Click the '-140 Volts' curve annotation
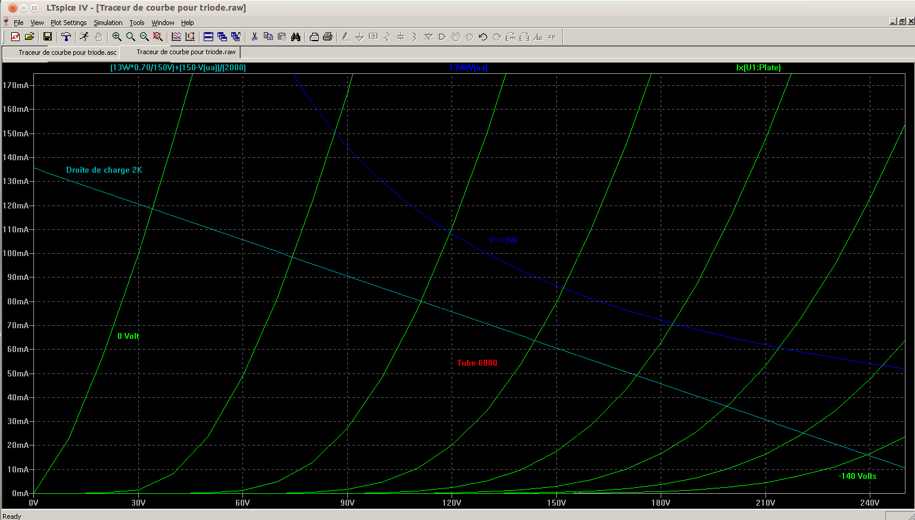 [x=858, y=476]
